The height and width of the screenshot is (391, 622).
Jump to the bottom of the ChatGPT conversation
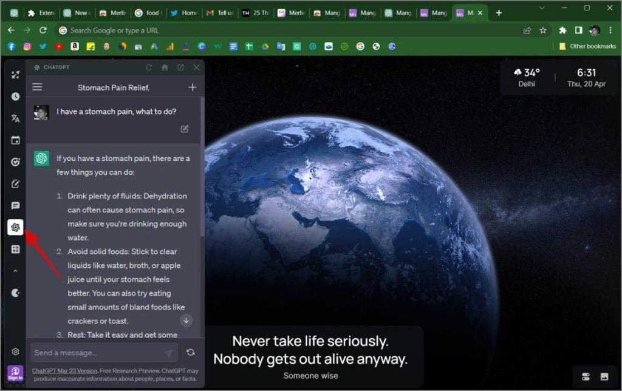pos(186,321)
